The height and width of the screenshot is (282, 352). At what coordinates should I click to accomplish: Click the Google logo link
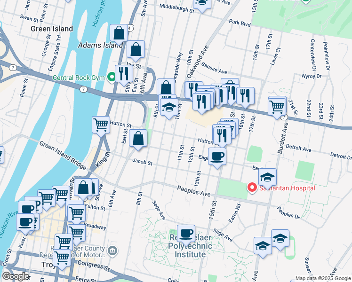16,276
